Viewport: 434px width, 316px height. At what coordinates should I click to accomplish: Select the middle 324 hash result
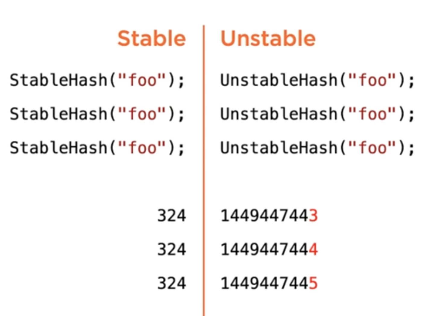point(171,250)
